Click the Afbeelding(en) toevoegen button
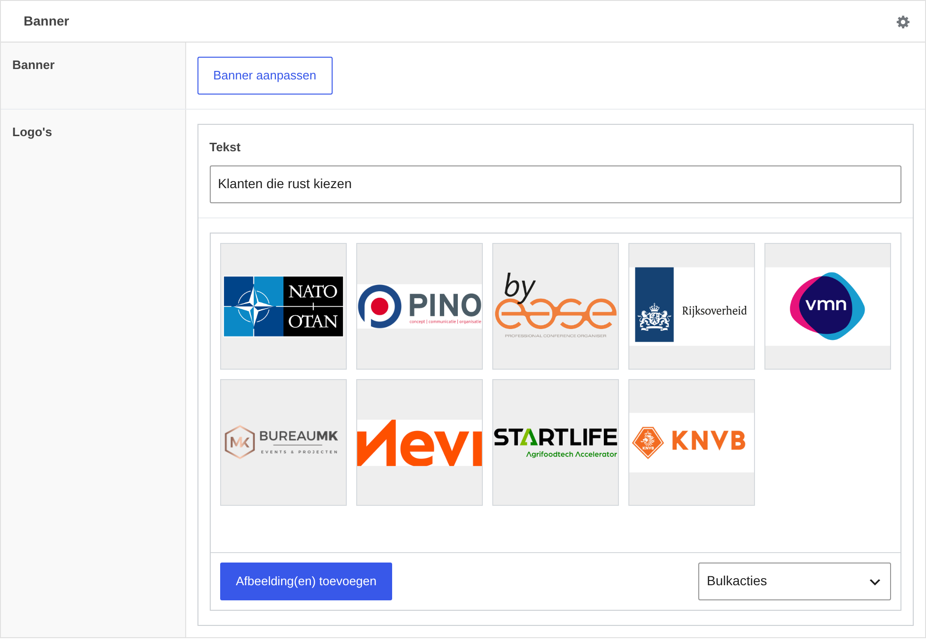926x641 pixels. (306, 581)
